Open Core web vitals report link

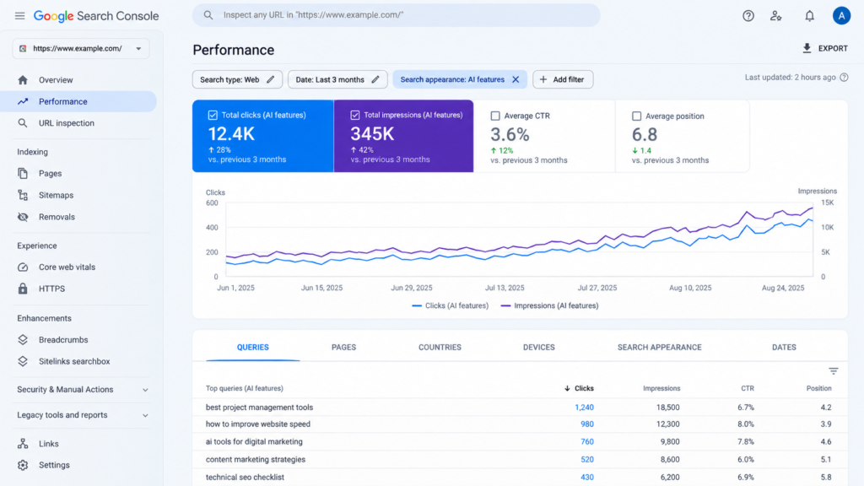(x=67, y=267)
